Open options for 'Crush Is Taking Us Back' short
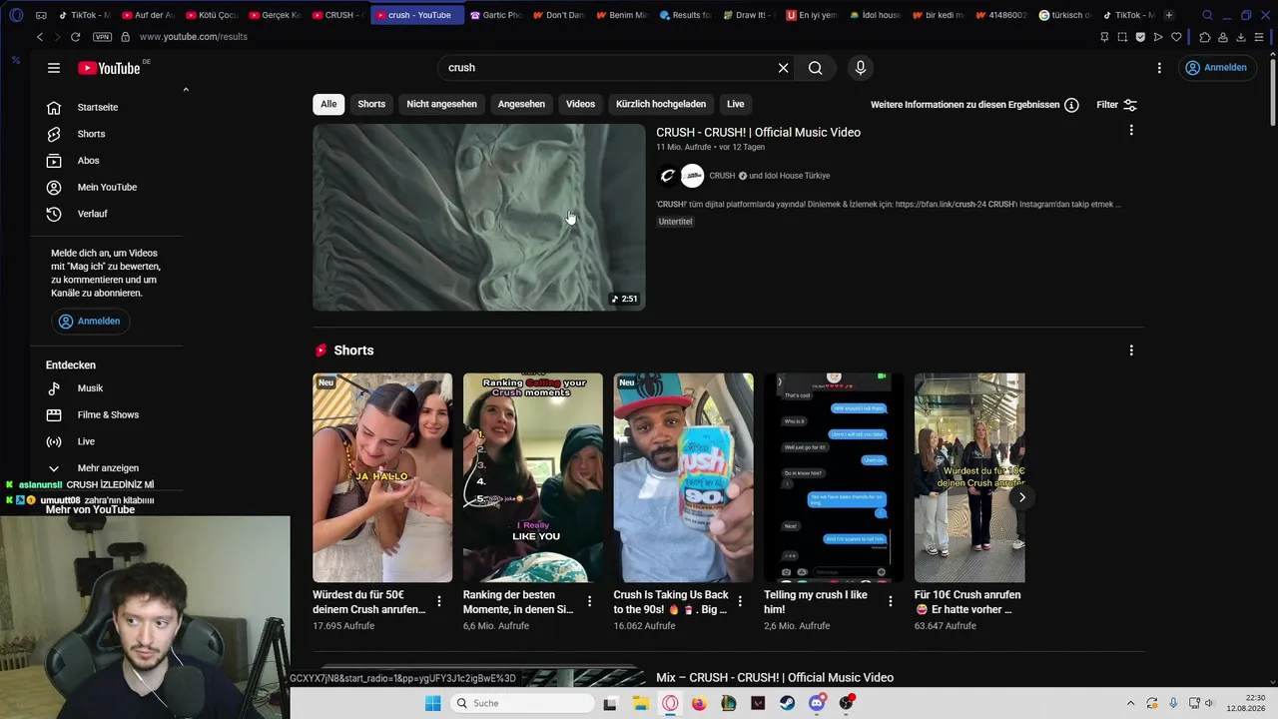This screenshot has height=719, width=1278. click(740, 601)
